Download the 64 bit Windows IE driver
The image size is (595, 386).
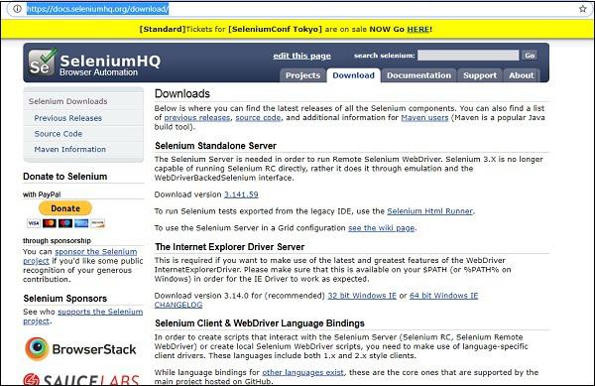click(x=444, y=296)
